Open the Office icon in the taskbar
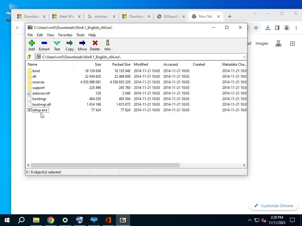 tap(109, 220)
